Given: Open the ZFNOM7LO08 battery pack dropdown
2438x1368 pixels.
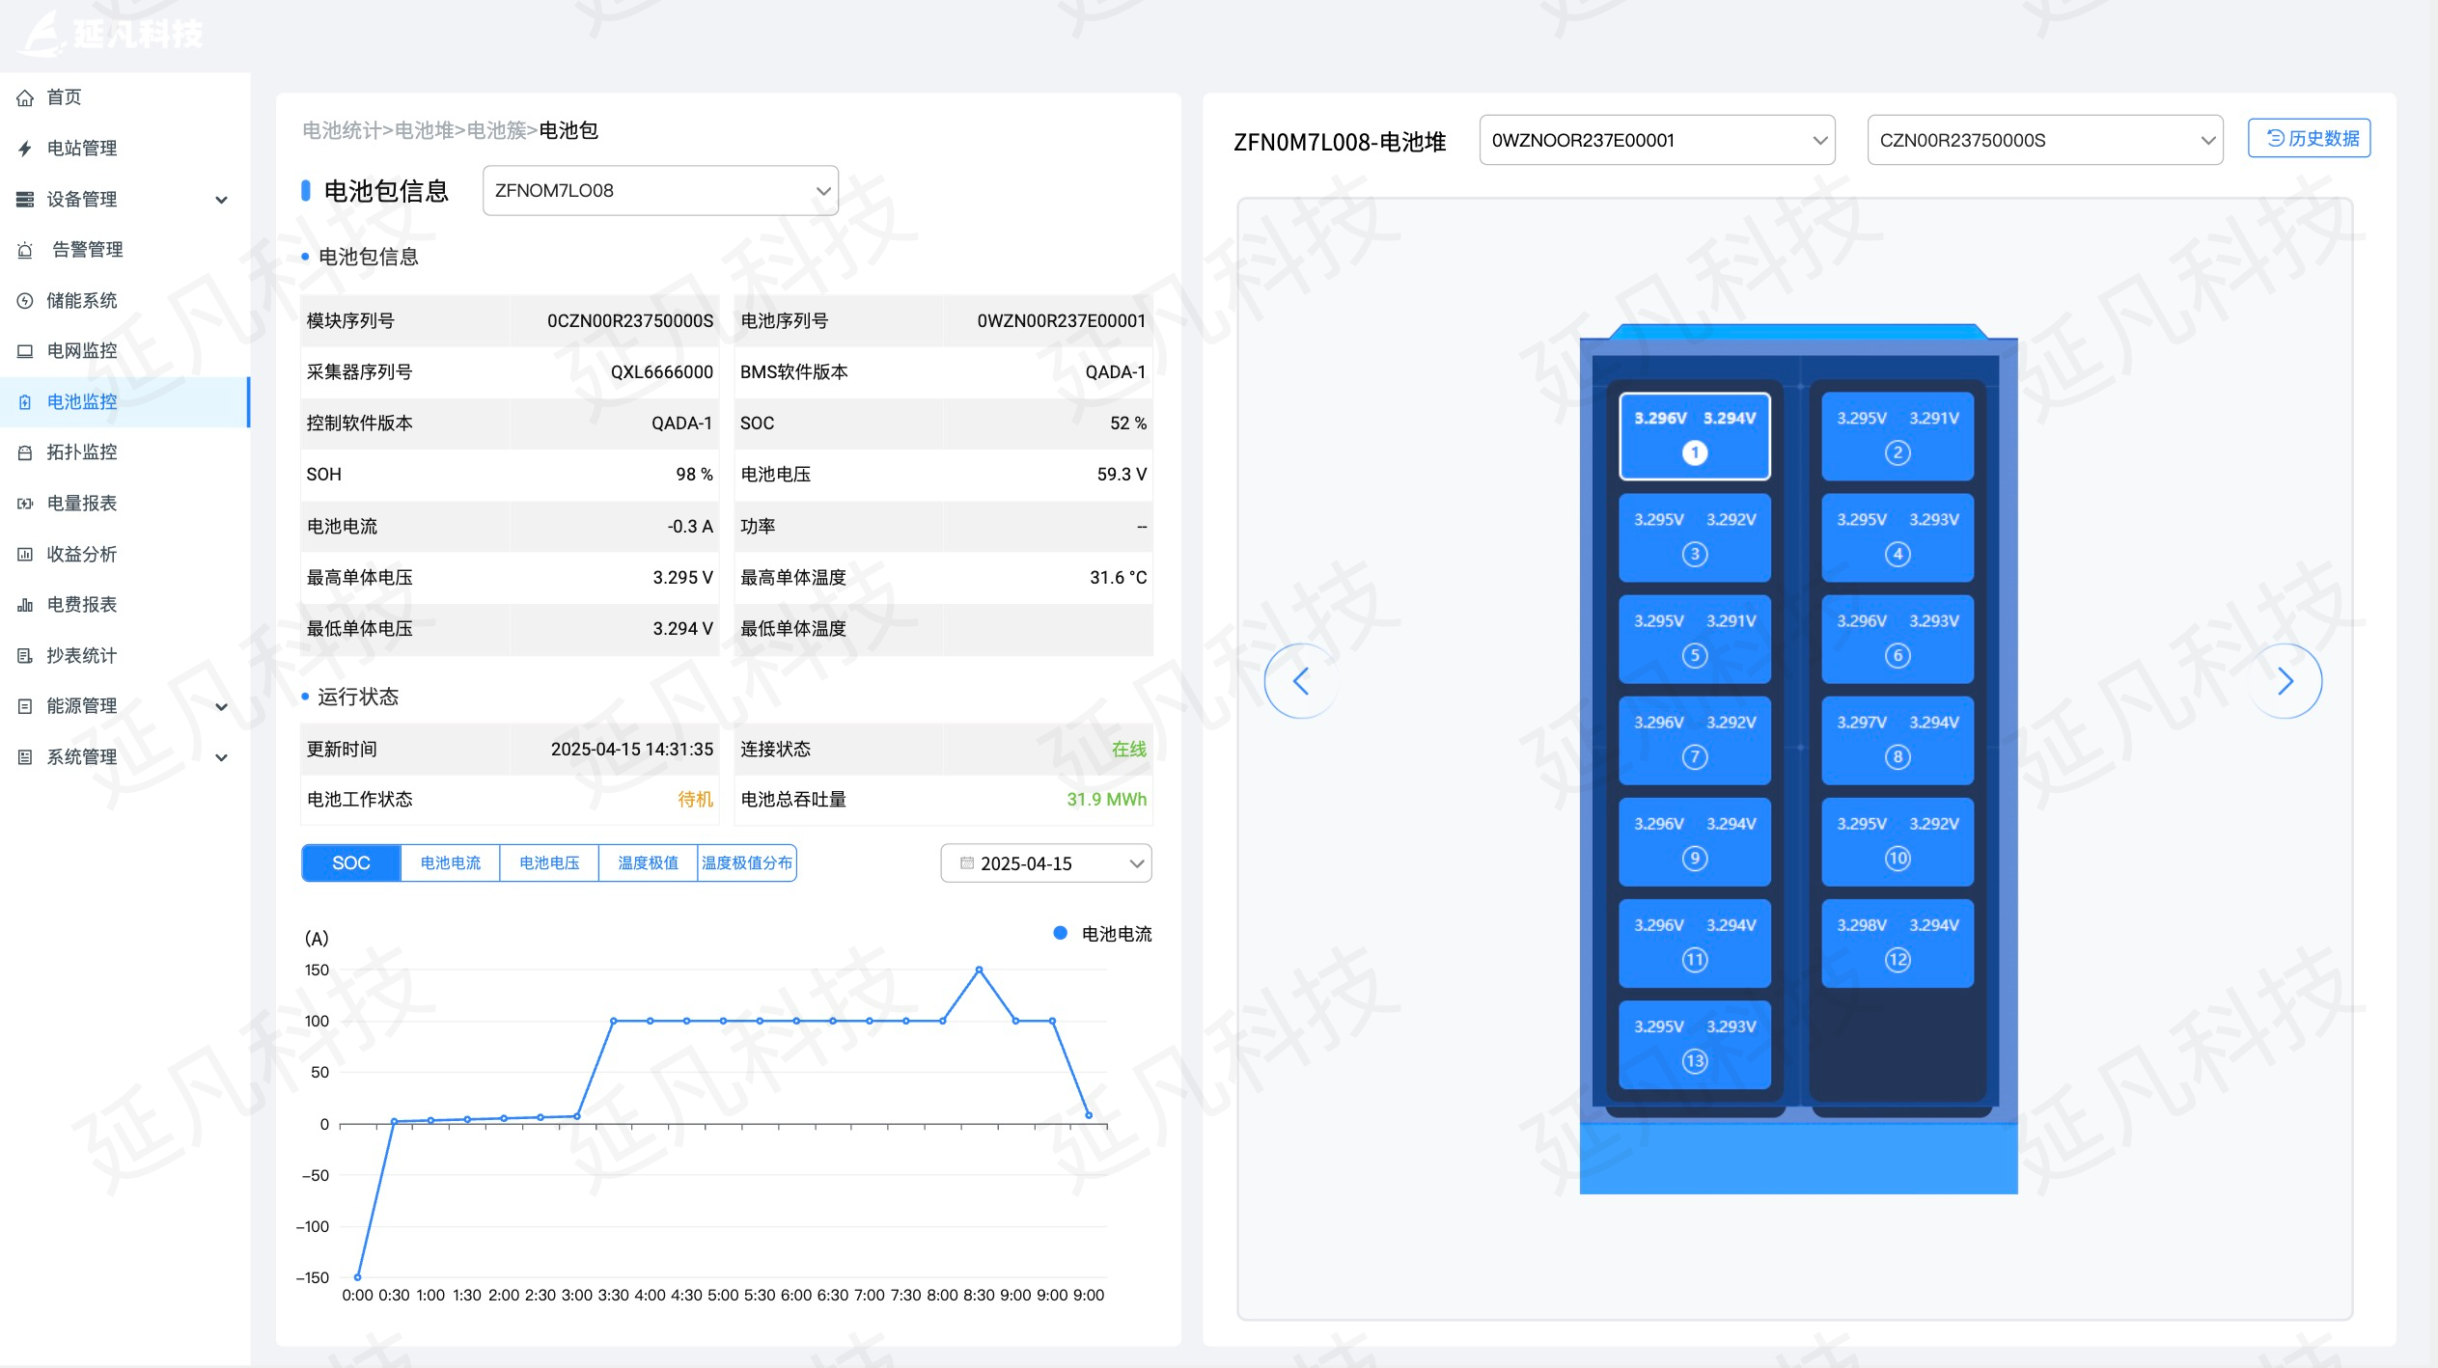Looking at the screenshot, I should 660,191.
